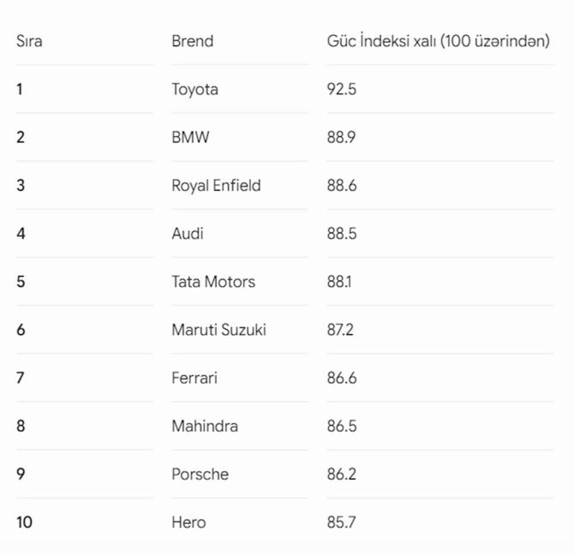Click the Brend column header

click(193, 41)
